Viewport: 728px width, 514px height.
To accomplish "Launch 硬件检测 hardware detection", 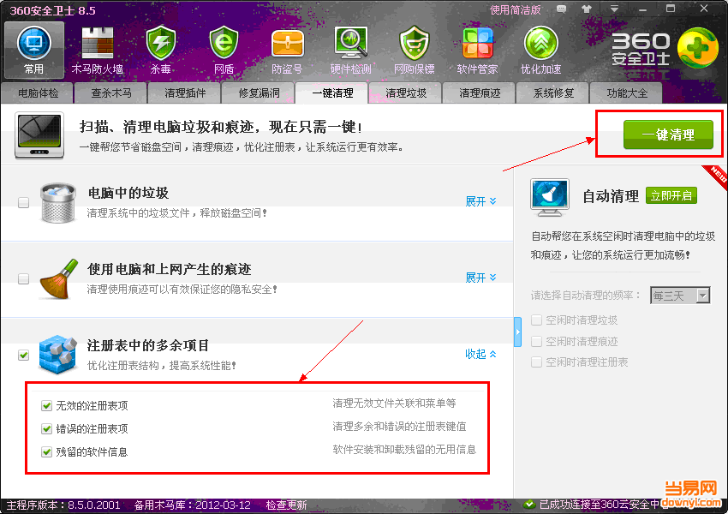I will (350, 43).
